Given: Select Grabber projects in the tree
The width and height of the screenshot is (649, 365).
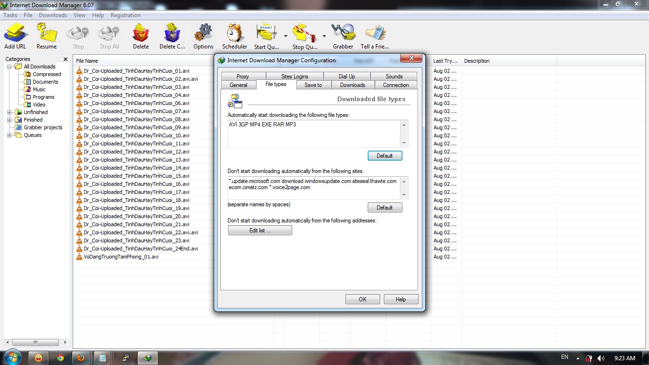Looking at the screenshot, I should pyautogui.click(x=38, y=127).
